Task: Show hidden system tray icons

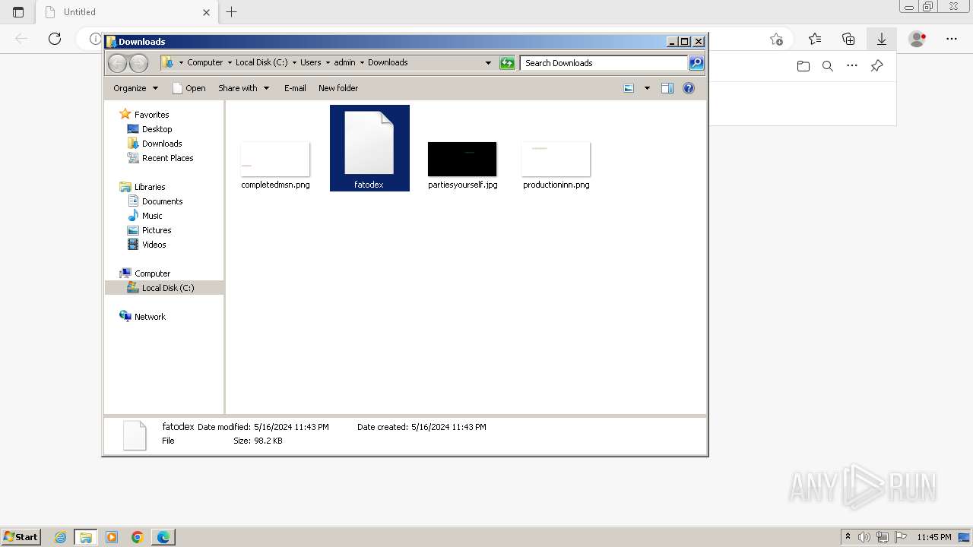Action: [848, 537]
